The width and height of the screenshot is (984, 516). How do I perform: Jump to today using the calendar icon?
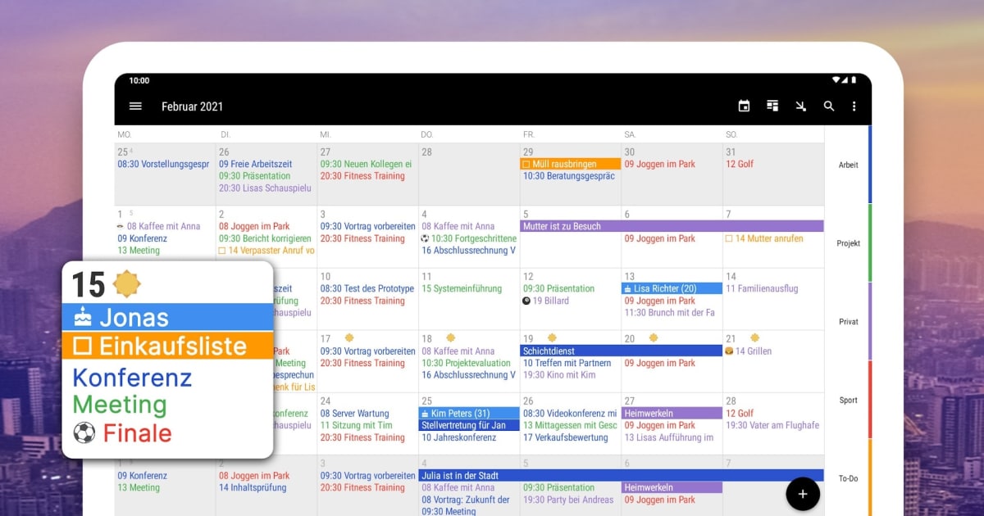coord(744,106)
